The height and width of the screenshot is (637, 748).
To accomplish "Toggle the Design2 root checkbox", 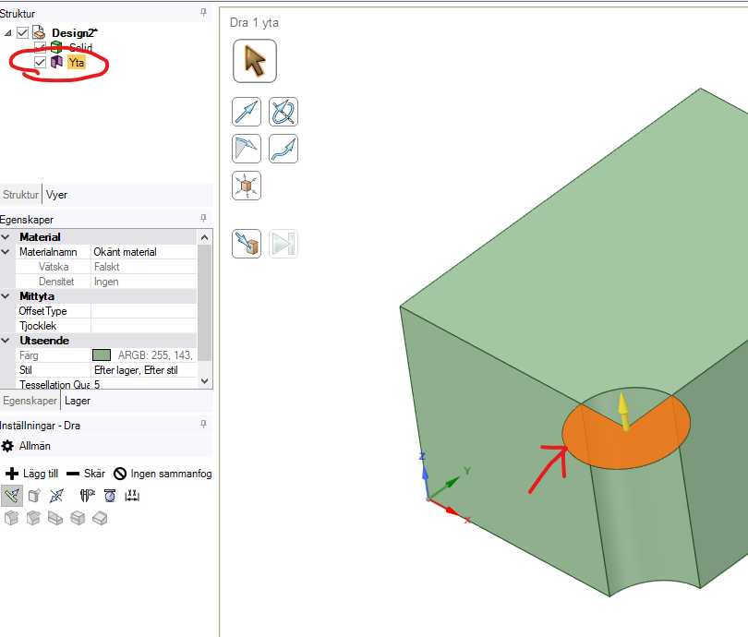I will (x=23, y=33).
